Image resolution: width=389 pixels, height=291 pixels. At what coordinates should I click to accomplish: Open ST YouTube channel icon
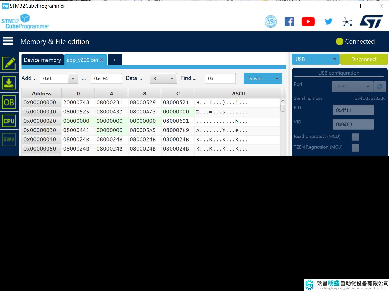308,21
